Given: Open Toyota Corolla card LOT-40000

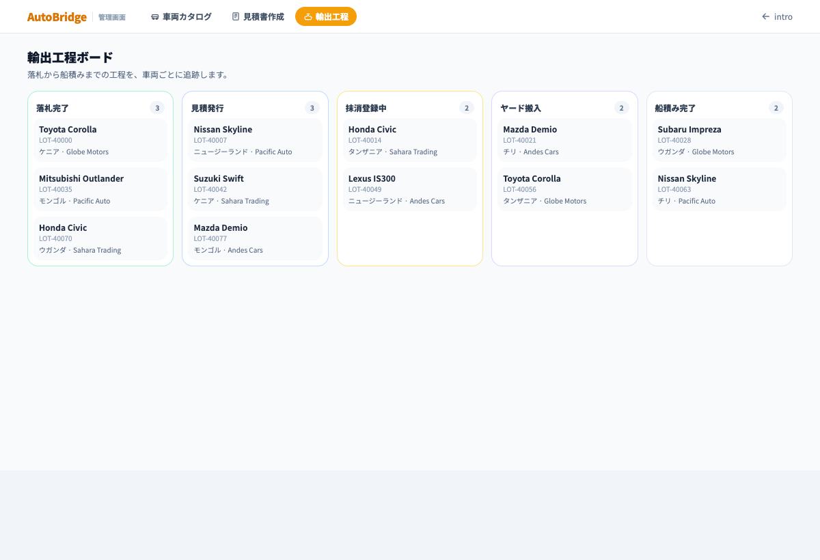Looking at the screenshot, I should [x=100, y=140].
